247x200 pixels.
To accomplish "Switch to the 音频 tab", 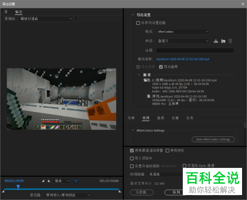I will click(x=161, y=118).
